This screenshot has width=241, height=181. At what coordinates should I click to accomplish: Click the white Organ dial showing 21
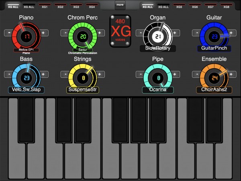click(158, 37)
